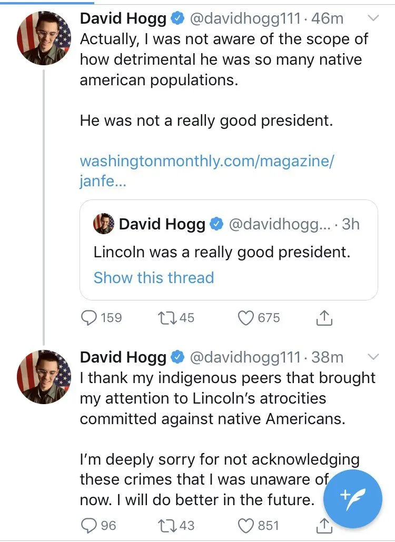Viewport: 395px width, 542px height.
Task: Like the tweet with 675 likes
Action: 246,317
